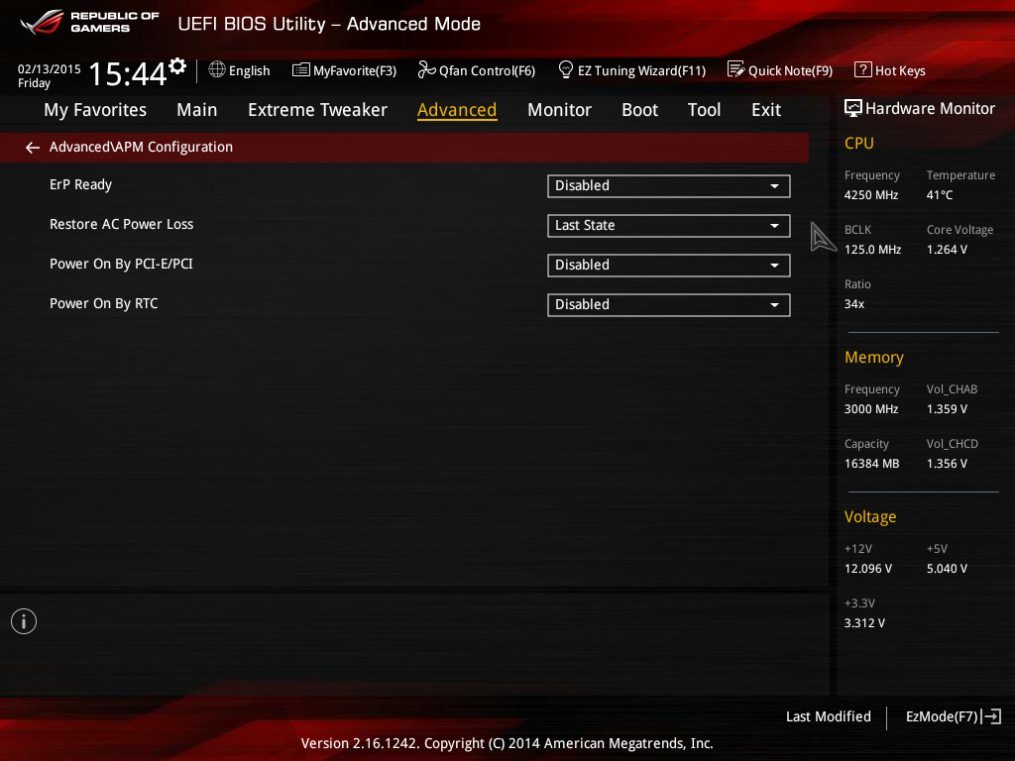Click the Memory section heading
The height and width of the screenshot is (761, 1015).
point(874,357)
